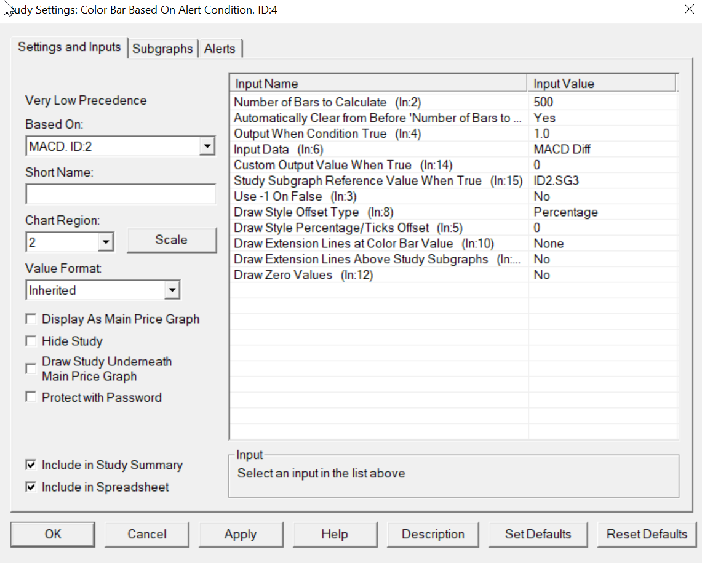Open Help for study settings

coord(335,534)
